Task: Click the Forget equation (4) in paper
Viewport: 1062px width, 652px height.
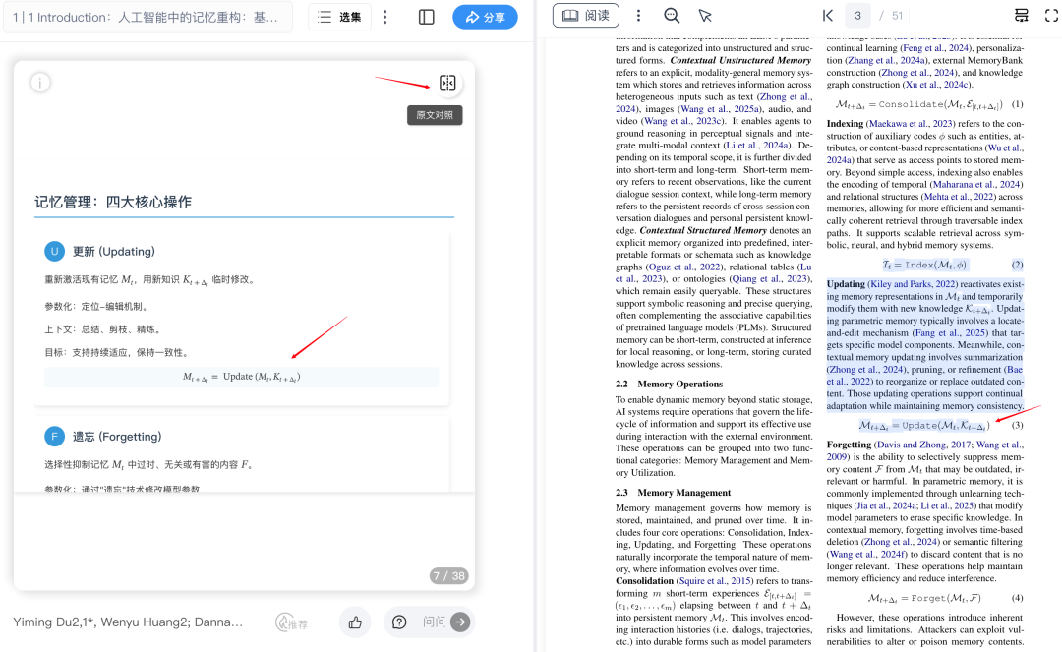Action: point(924,599)
